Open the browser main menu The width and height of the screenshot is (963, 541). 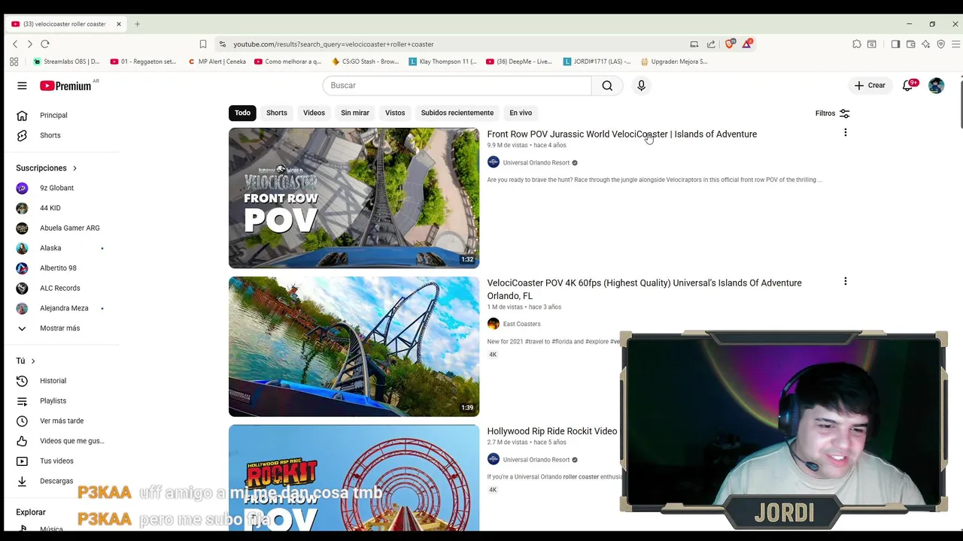pyautogui.click(x=955, y=44)
